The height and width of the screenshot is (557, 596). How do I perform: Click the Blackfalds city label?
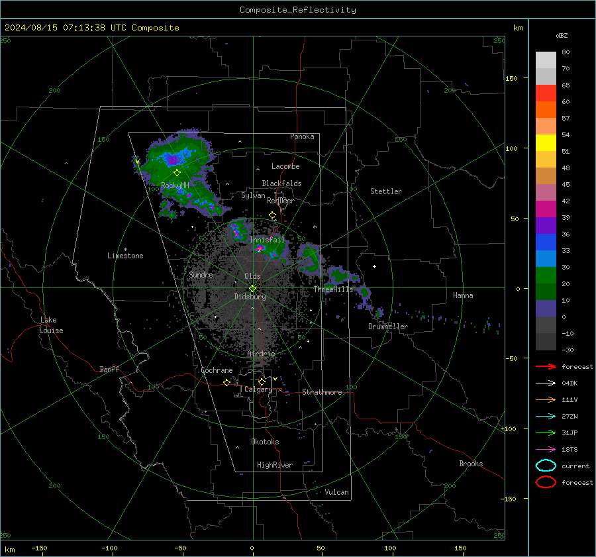click(x=281, y=183)
